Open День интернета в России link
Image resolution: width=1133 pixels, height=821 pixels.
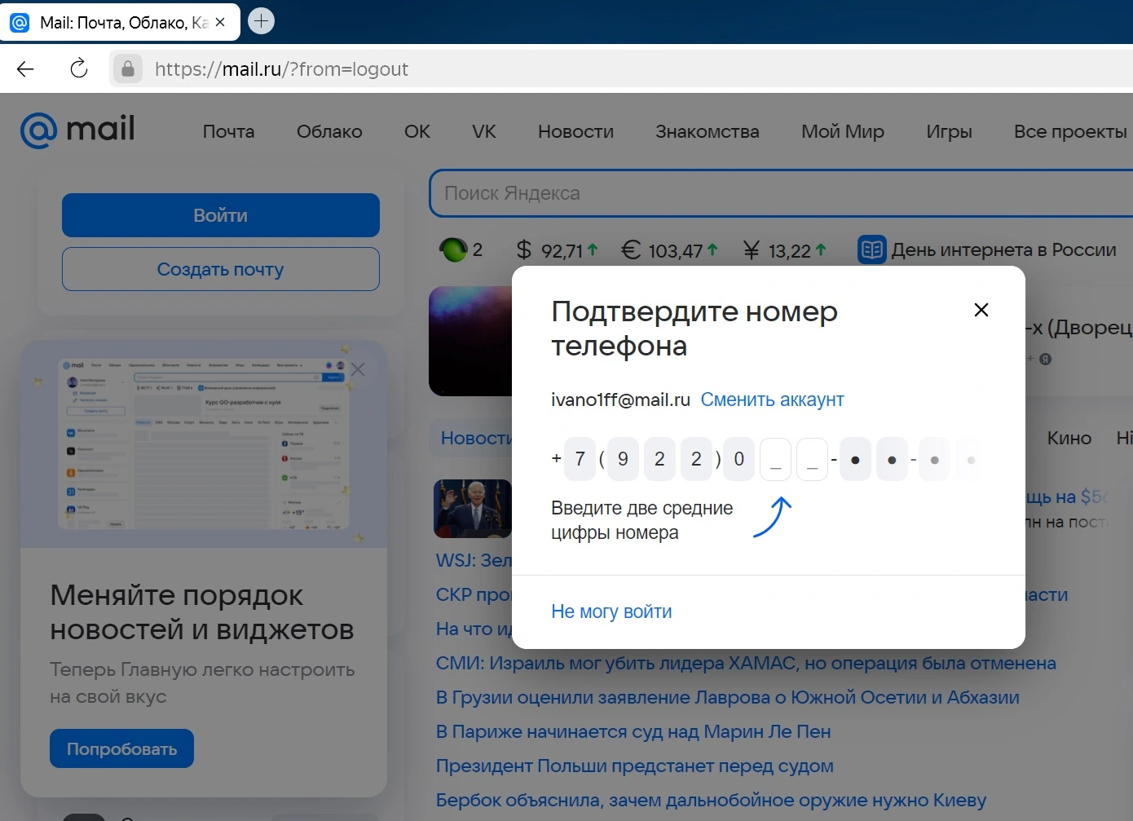1003,249
